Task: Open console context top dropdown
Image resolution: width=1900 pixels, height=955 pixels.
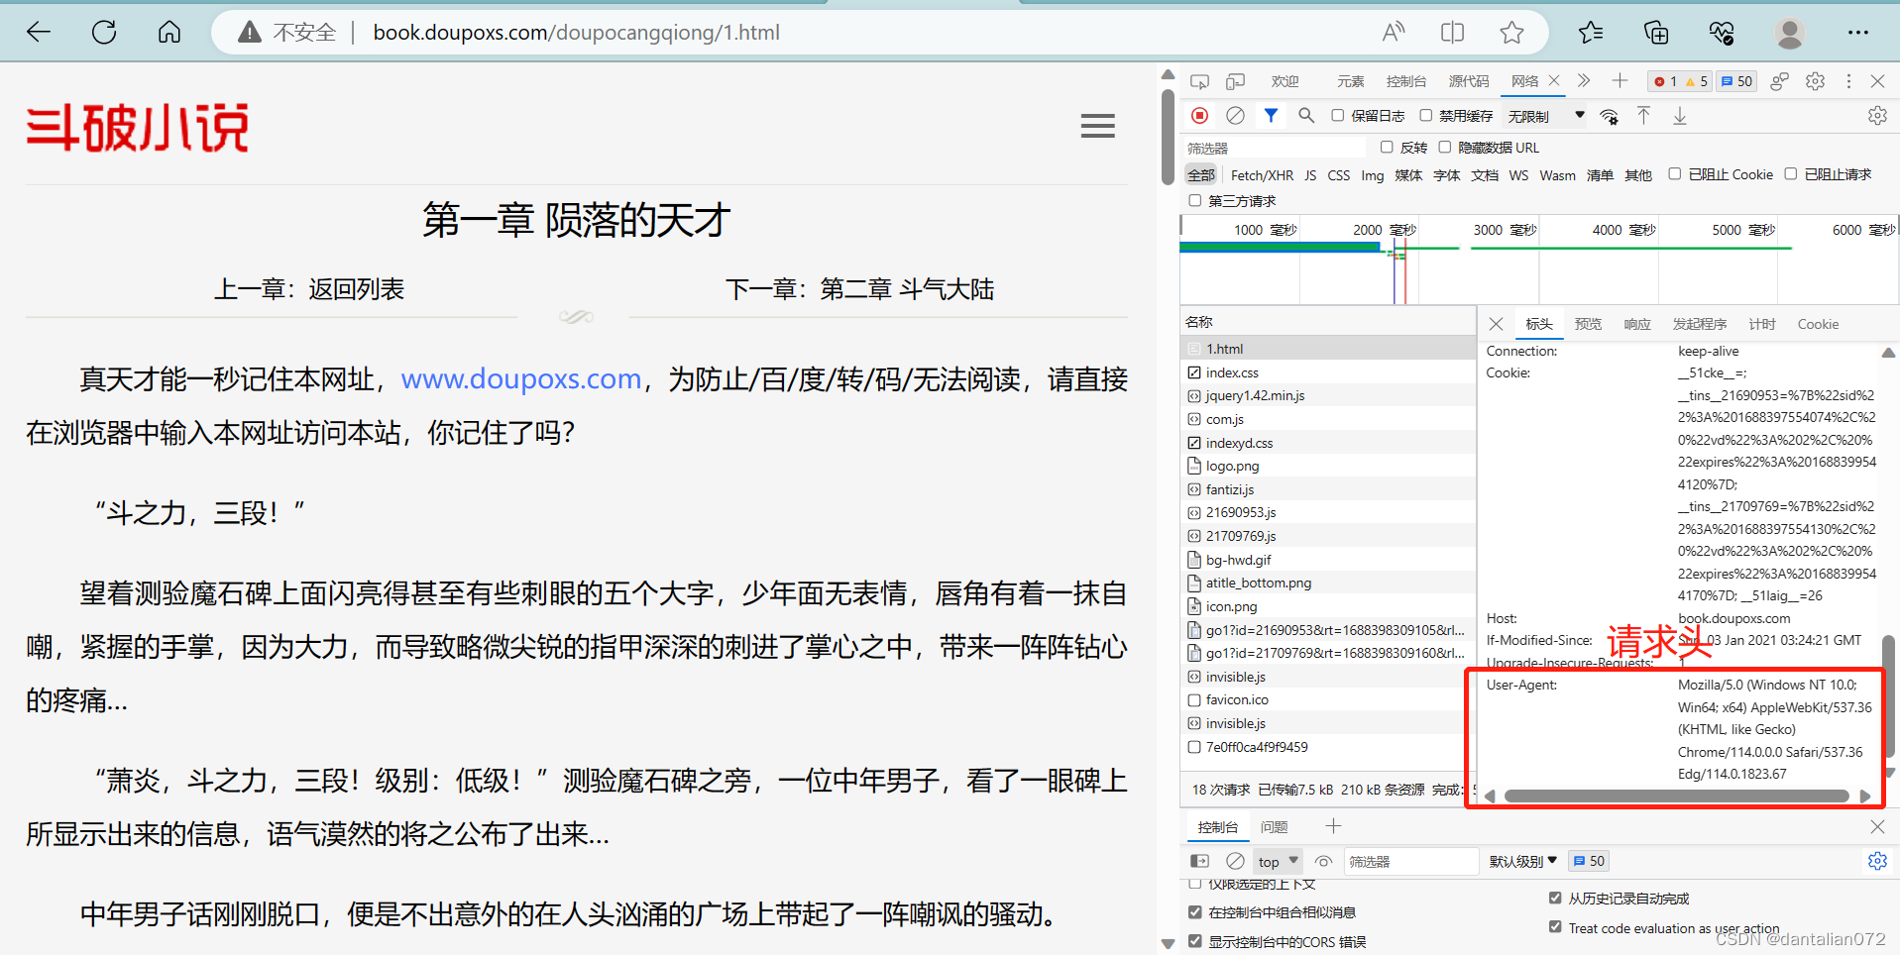Action: click(x=1278, y=861)
